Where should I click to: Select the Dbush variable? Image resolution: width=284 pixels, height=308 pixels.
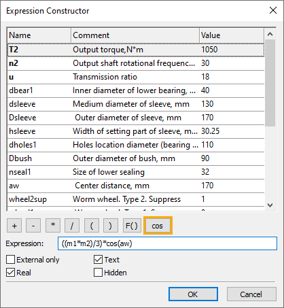(x=136, y=158)
